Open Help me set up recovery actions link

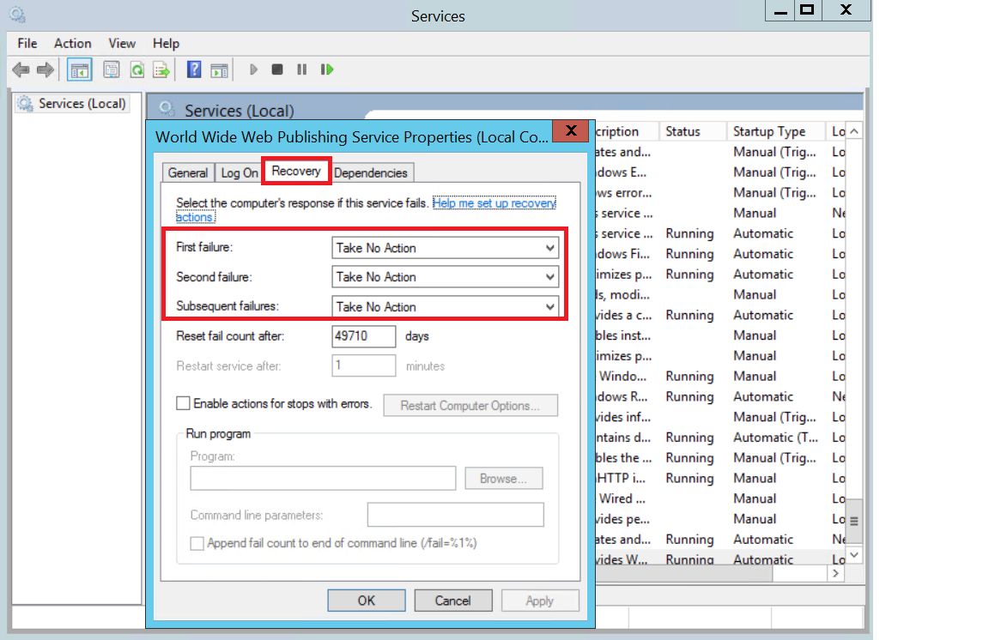[494, 203]
